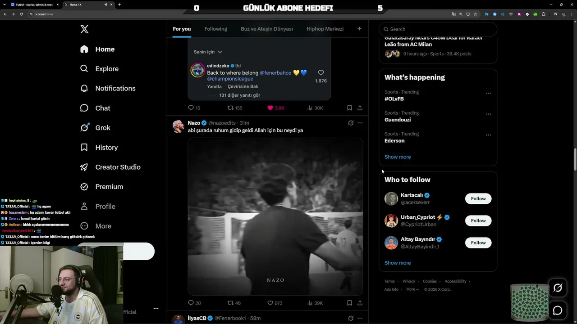Open the Premium page
577x324 pixels.
(101, 187)
